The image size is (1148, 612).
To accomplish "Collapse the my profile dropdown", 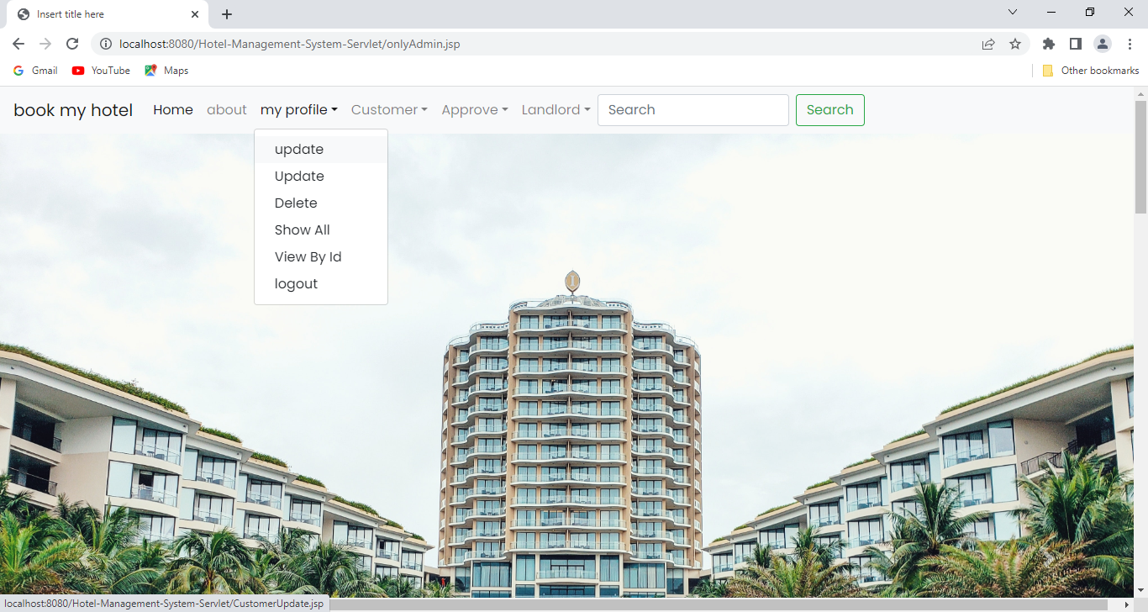I will click(x=299, y=110).
